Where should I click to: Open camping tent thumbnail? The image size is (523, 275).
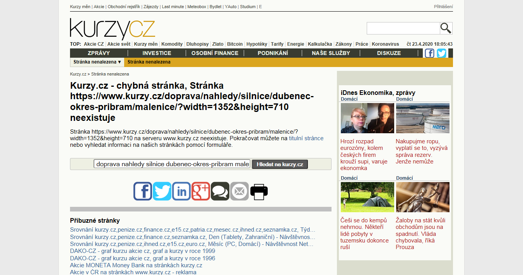pos(367,197)
